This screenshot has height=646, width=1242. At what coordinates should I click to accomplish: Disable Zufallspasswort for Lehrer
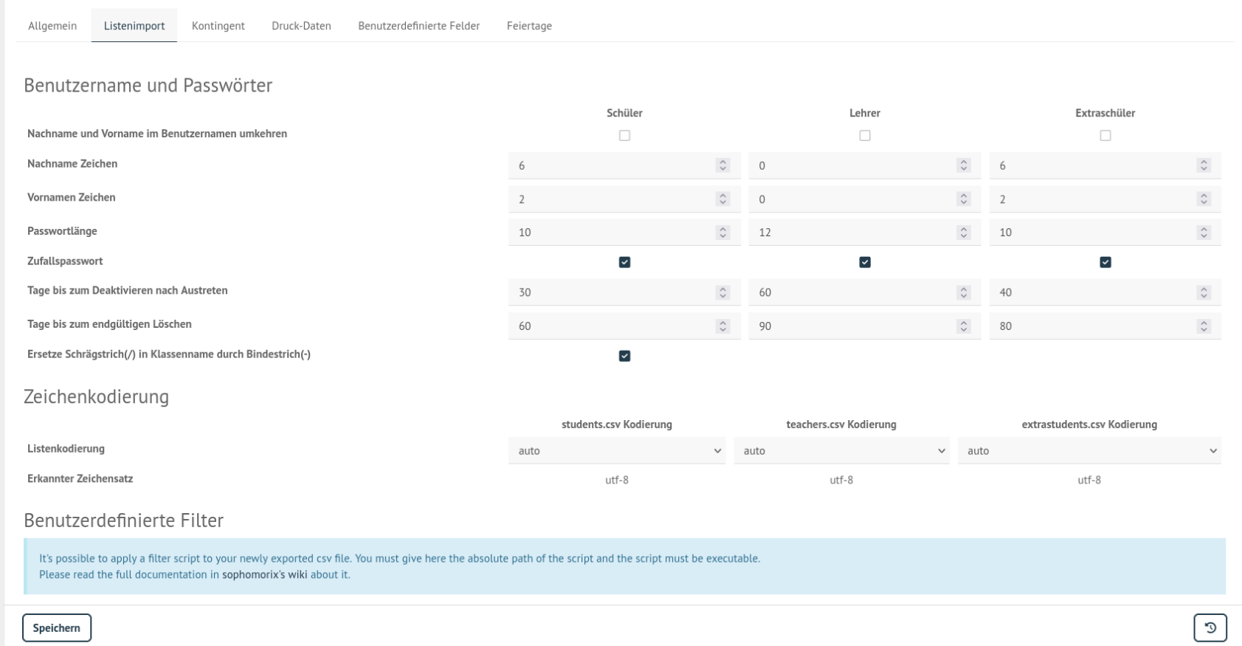pyautogui.click(x=865, y=262)
